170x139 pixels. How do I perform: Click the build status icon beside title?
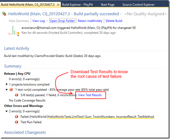[4, 14]
